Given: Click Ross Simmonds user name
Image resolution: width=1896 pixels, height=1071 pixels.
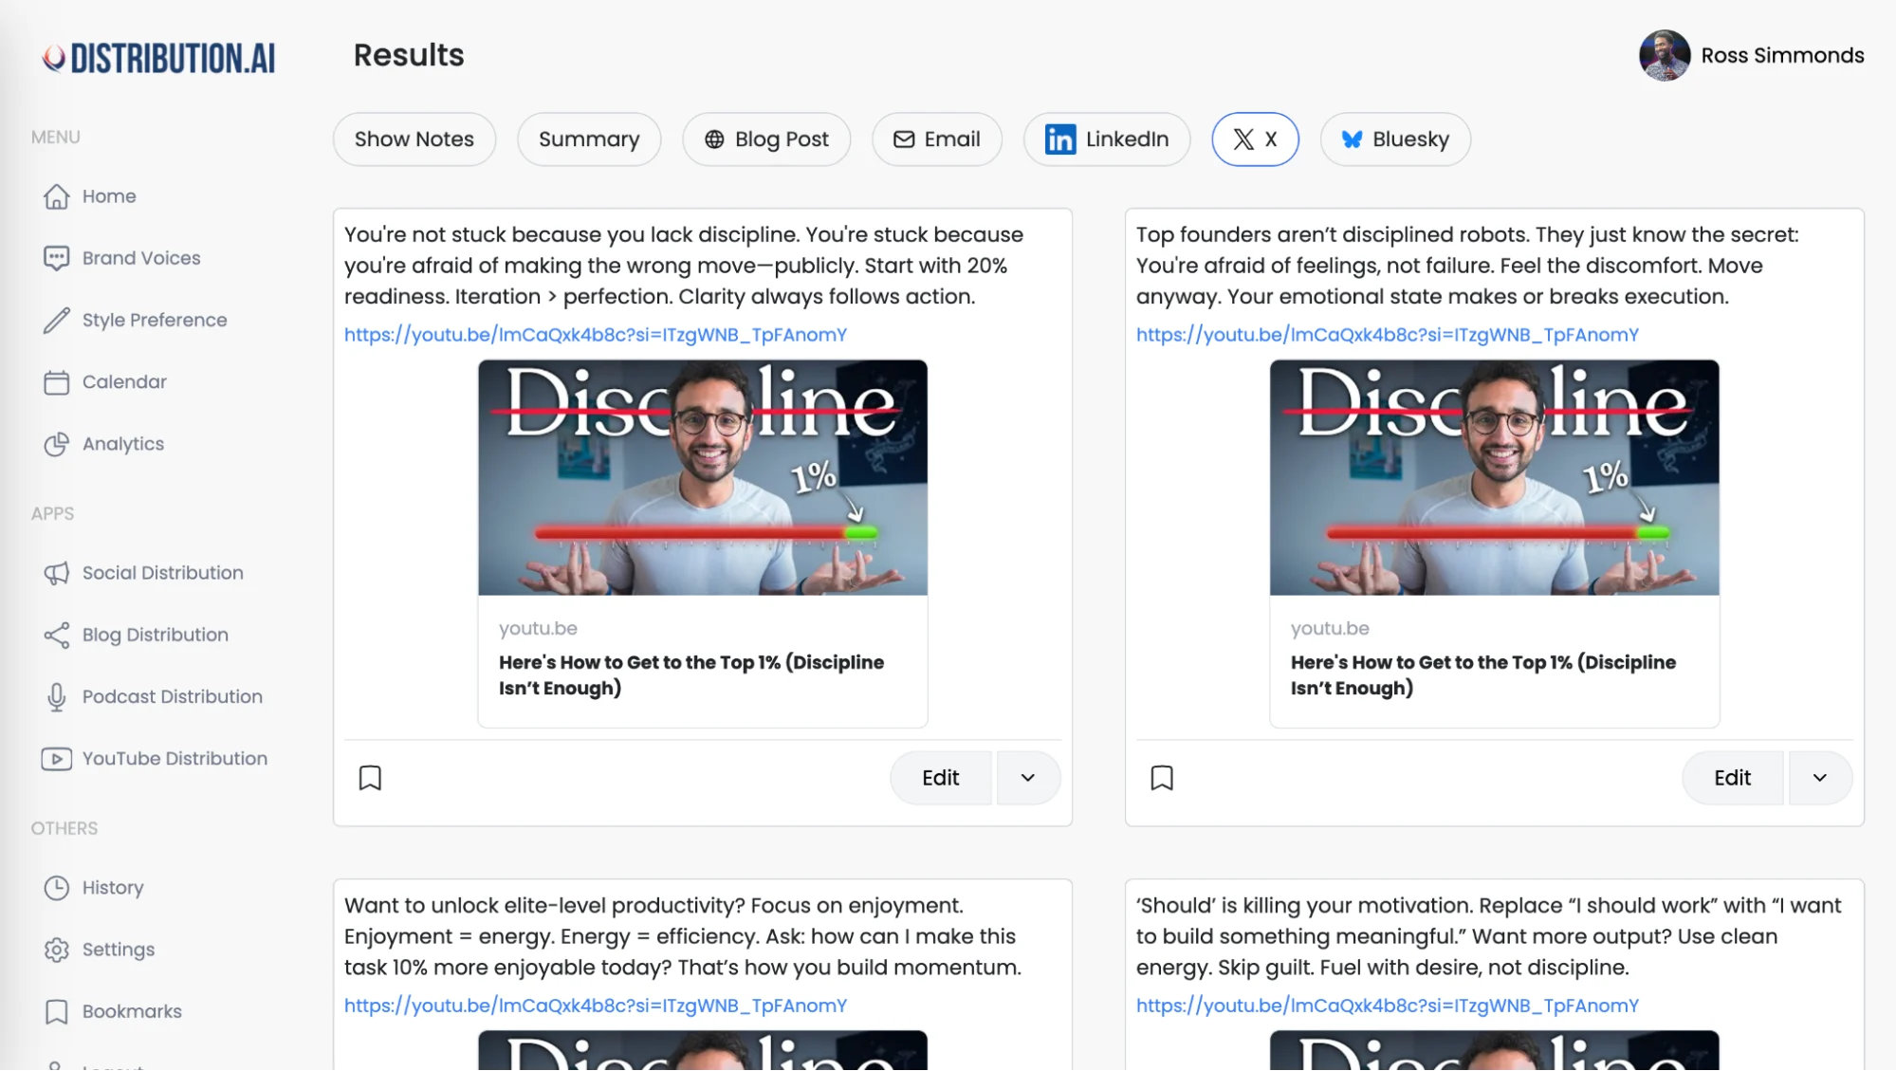Looking at the screenshot, I should pyautogui.click(x=1782, y=56).
